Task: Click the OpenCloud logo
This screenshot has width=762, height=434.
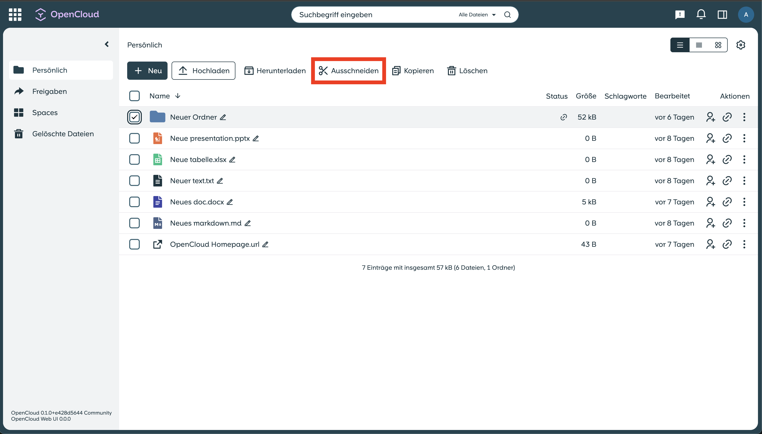Action: [x=67, y=14]
